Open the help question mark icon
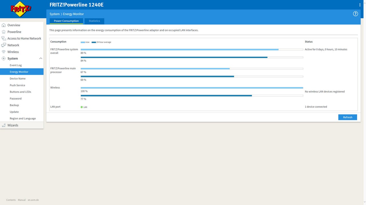The height and width of the screenshot is (205, 366). pos(355,14)
